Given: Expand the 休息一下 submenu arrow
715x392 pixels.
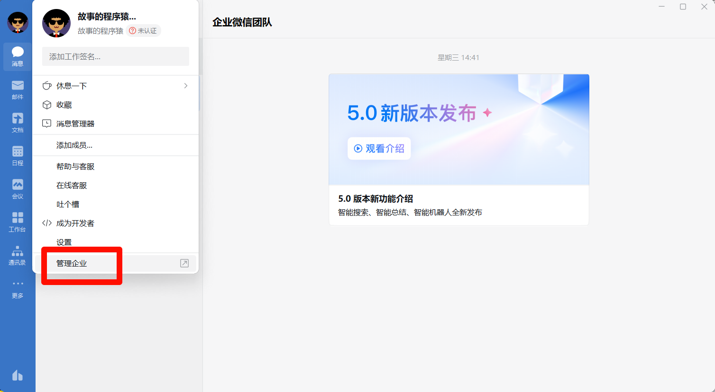Looking at the screenshot, I should pyautogui.click(x=185, y=86).
